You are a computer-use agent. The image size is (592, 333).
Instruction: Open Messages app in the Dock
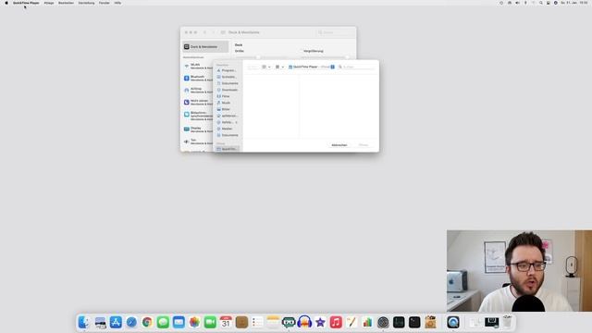coord(163,323)
